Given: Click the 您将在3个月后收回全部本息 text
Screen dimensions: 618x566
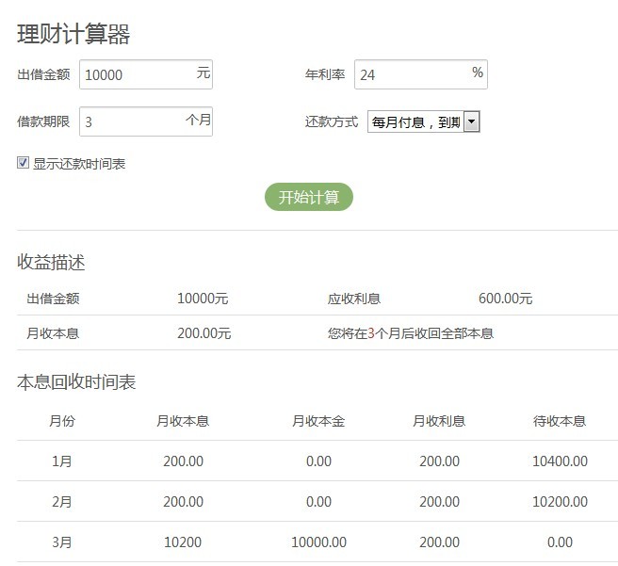Looking at the screenshot, I should tap(411, 333).
